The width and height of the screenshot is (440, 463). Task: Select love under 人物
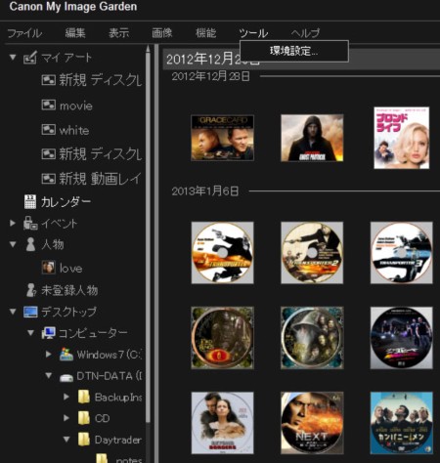(x=70, y=269)
